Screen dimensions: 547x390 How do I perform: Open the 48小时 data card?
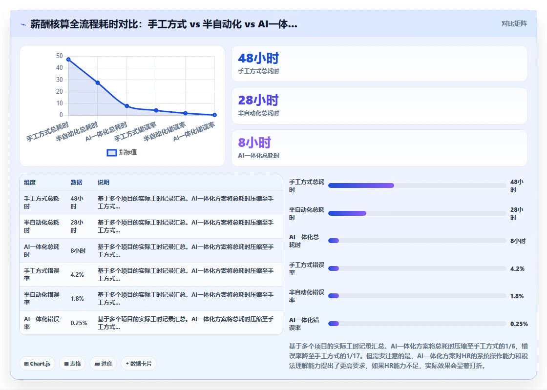[379, 63]
